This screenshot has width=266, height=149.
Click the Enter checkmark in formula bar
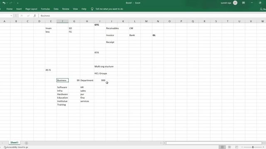coord(28,16)
